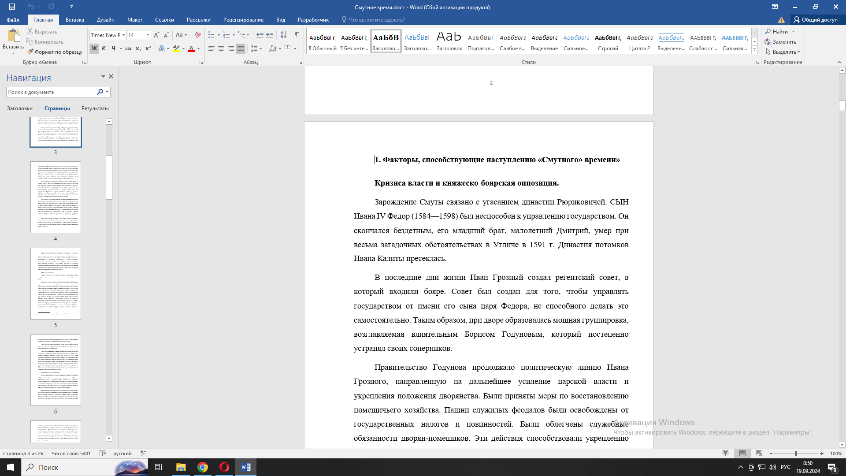This screenshot has width=846, height=476.
Task: Apply underline formatting (Ч)
Action: [x=113, y=48]
